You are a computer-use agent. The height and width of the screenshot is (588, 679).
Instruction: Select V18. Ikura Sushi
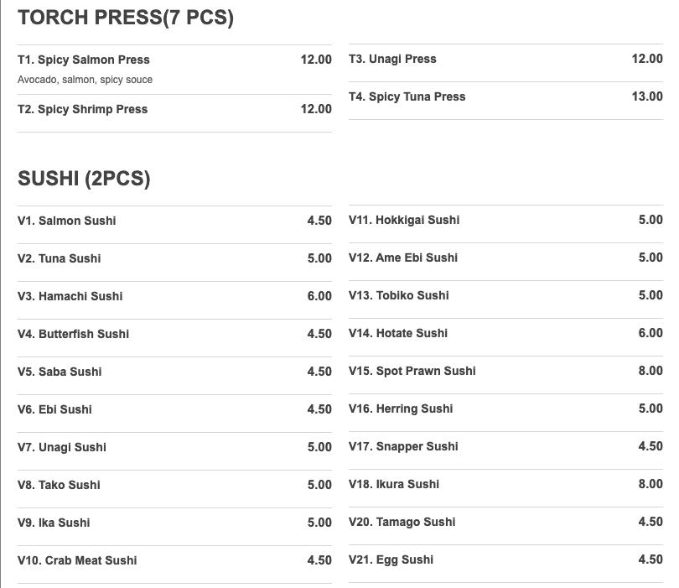coord(394,484)
